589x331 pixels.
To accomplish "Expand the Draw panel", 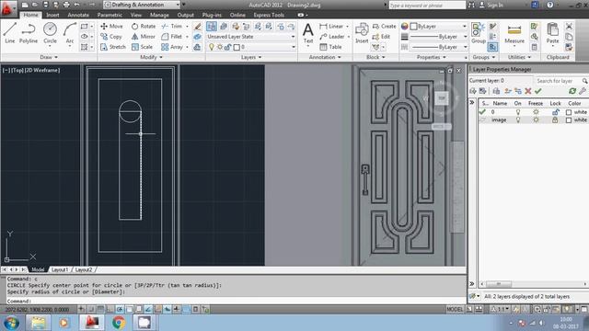I will pyautogui.click(x=49, y=57).
